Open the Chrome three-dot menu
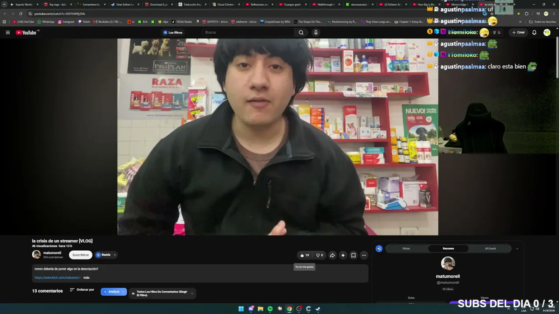Viewport: 559px width, 314px height. [x=554, y=14]
